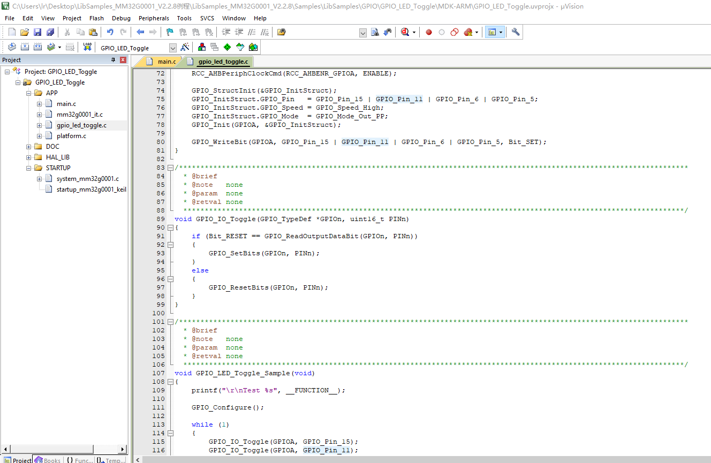
Task: Expand the main.c tree node
Action: click(x=39, y=104)
